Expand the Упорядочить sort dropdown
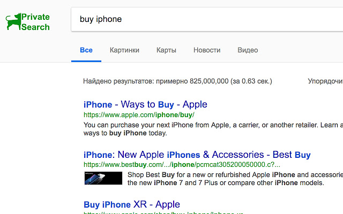 point(325,81)
